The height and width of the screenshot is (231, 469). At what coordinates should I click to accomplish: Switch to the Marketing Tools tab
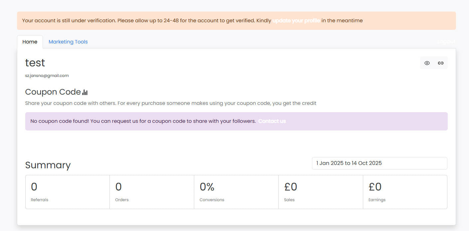[x=68, y=42]
